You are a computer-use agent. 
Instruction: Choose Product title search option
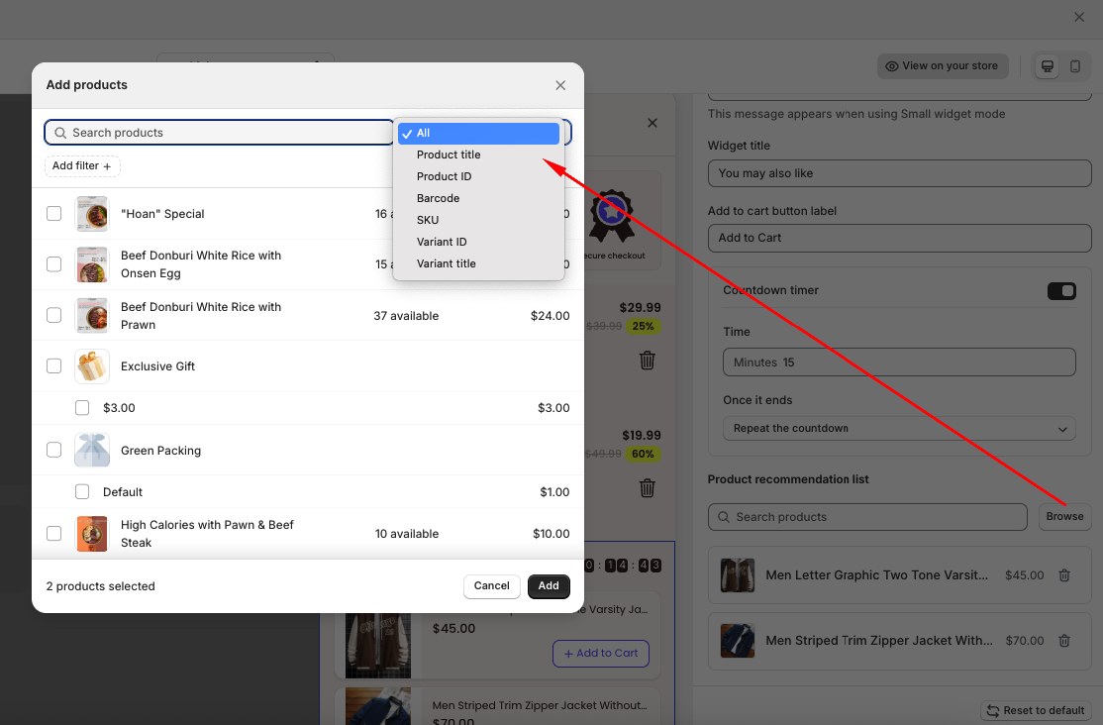pyautogui.click(x=478, y=155)
